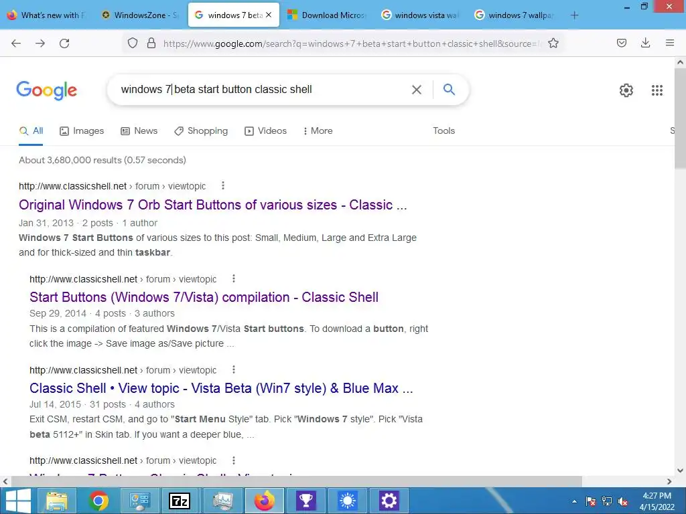
Task: Open File Explorer from taskbar
Action: click(57, 501)
